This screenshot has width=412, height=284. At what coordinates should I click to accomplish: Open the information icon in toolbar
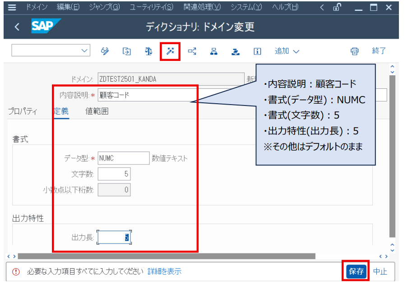(257, 51)
